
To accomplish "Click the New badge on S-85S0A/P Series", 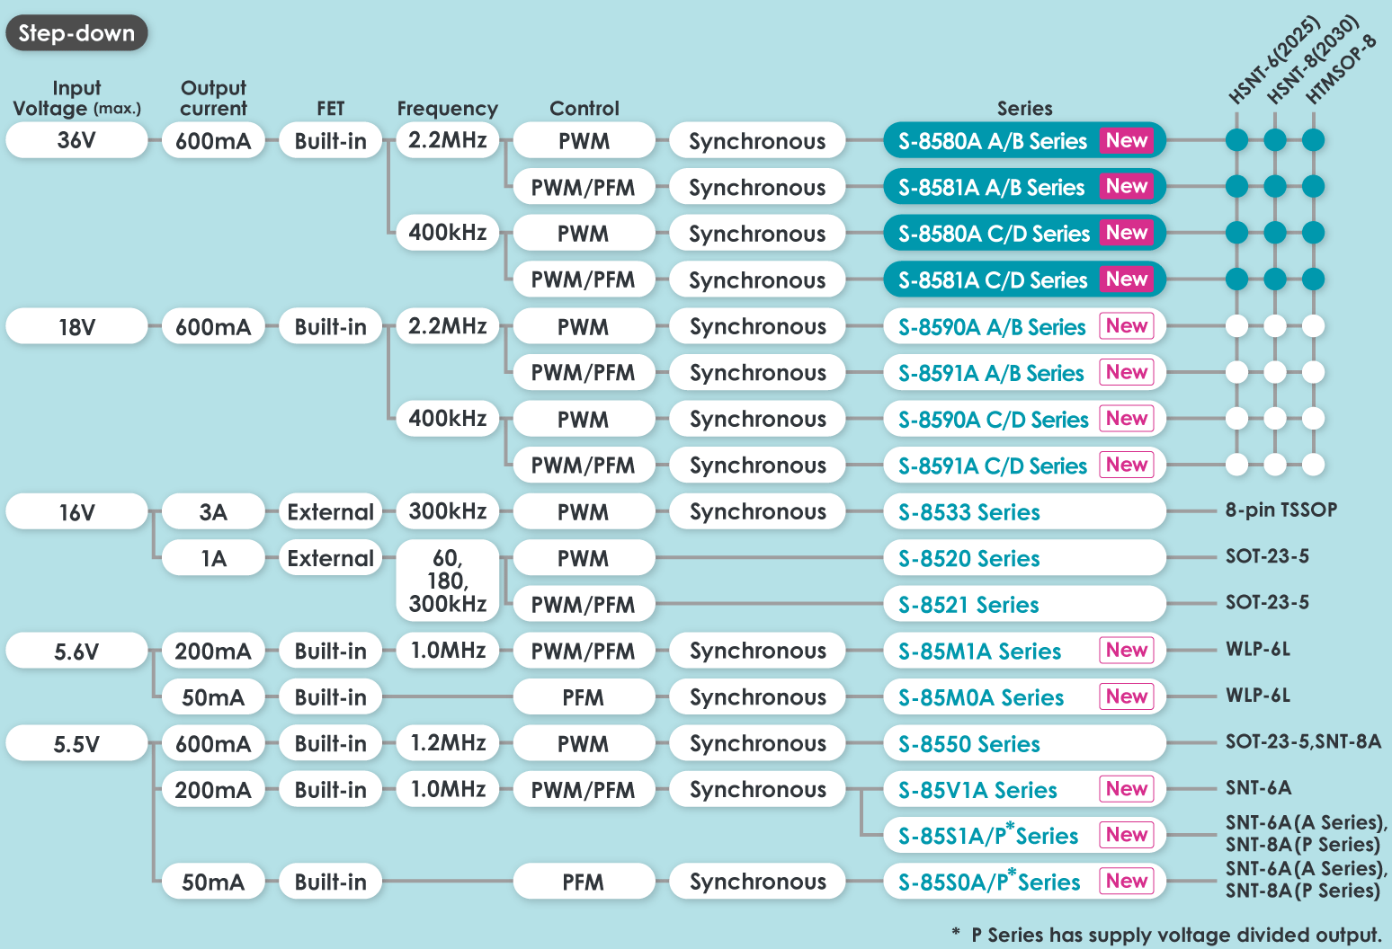I will click(1127, 882).
